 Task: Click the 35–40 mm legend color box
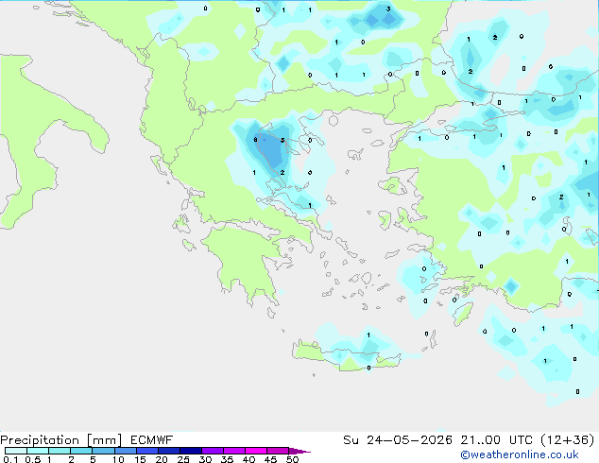click(x=234, y=451)
